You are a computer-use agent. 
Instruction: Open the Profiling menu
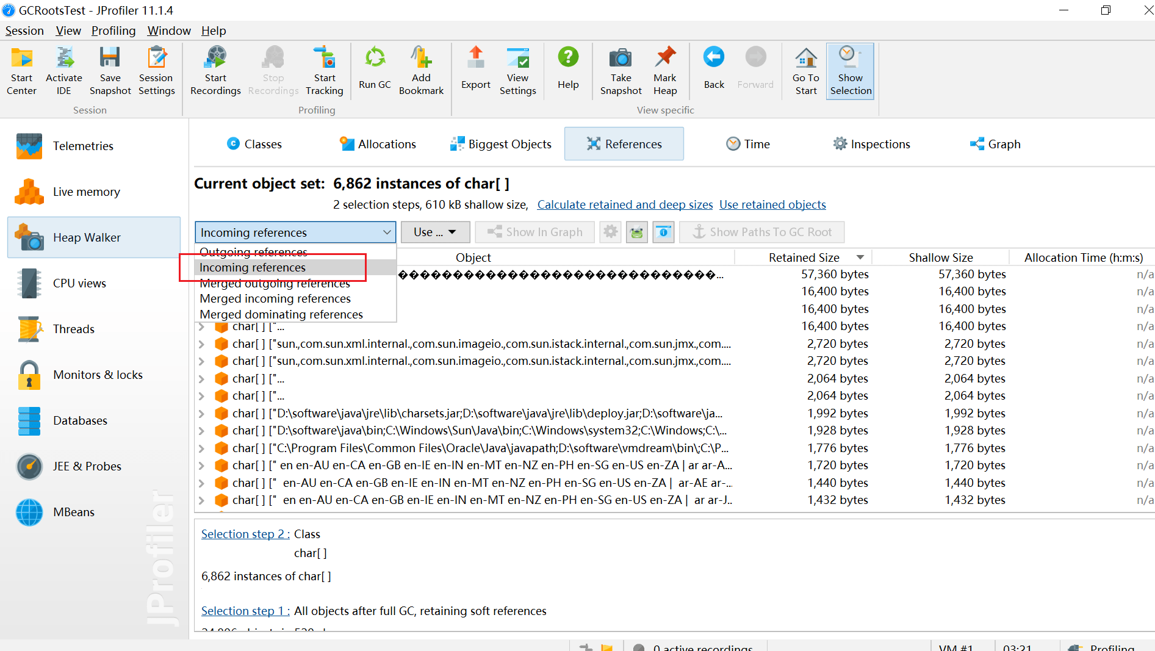(113, 31)
